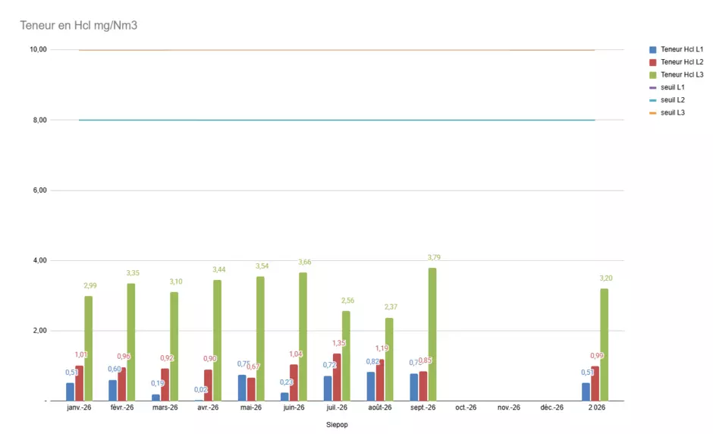The height and width of the screenshot is (434, 713).
Task: Click the 3,54 data label
Action: point(262,266)
